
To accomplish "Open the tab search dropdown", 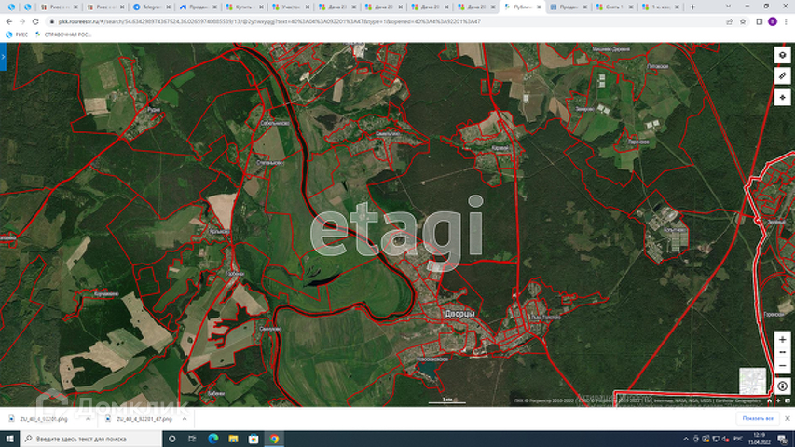I will 729,7.
